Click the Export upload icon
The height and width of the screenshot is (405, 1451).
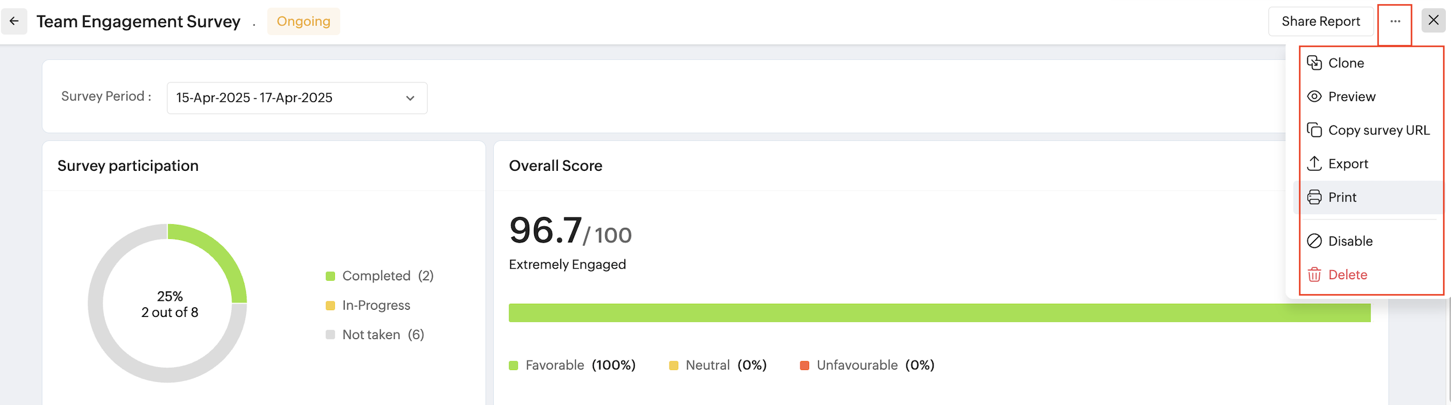point(1314,163)
